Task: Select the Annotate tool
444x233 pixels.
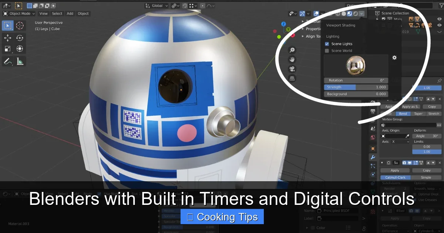Action: pyautogui.click(x=7, y=61)
